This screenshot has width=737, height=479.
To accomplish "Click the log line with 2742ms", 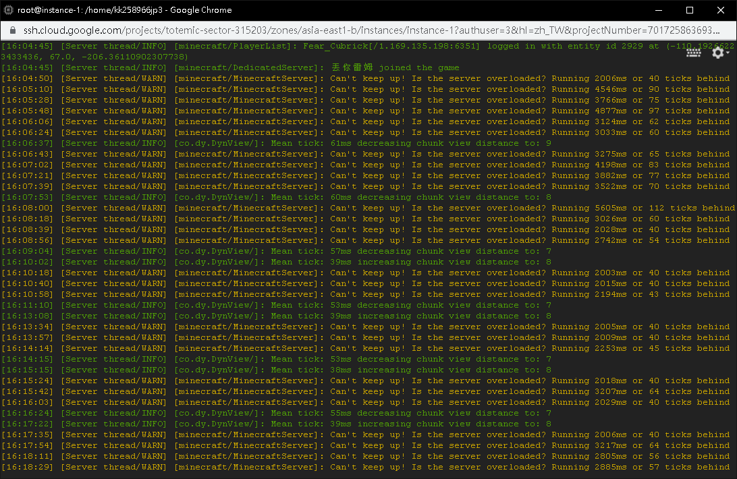I will 365,241.
